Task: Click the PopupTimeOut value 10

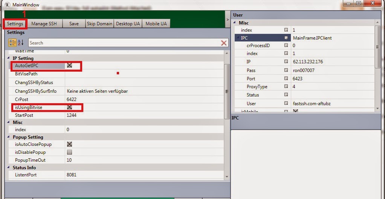Action: pyautogui.click(x=69, y=160)
